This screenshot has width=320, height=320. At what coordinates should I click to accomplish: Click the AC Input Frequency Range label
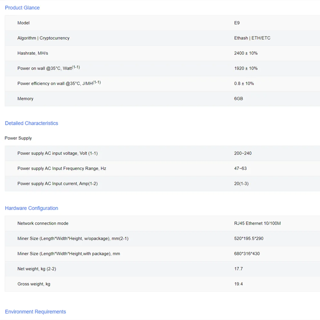pos(62,168)
